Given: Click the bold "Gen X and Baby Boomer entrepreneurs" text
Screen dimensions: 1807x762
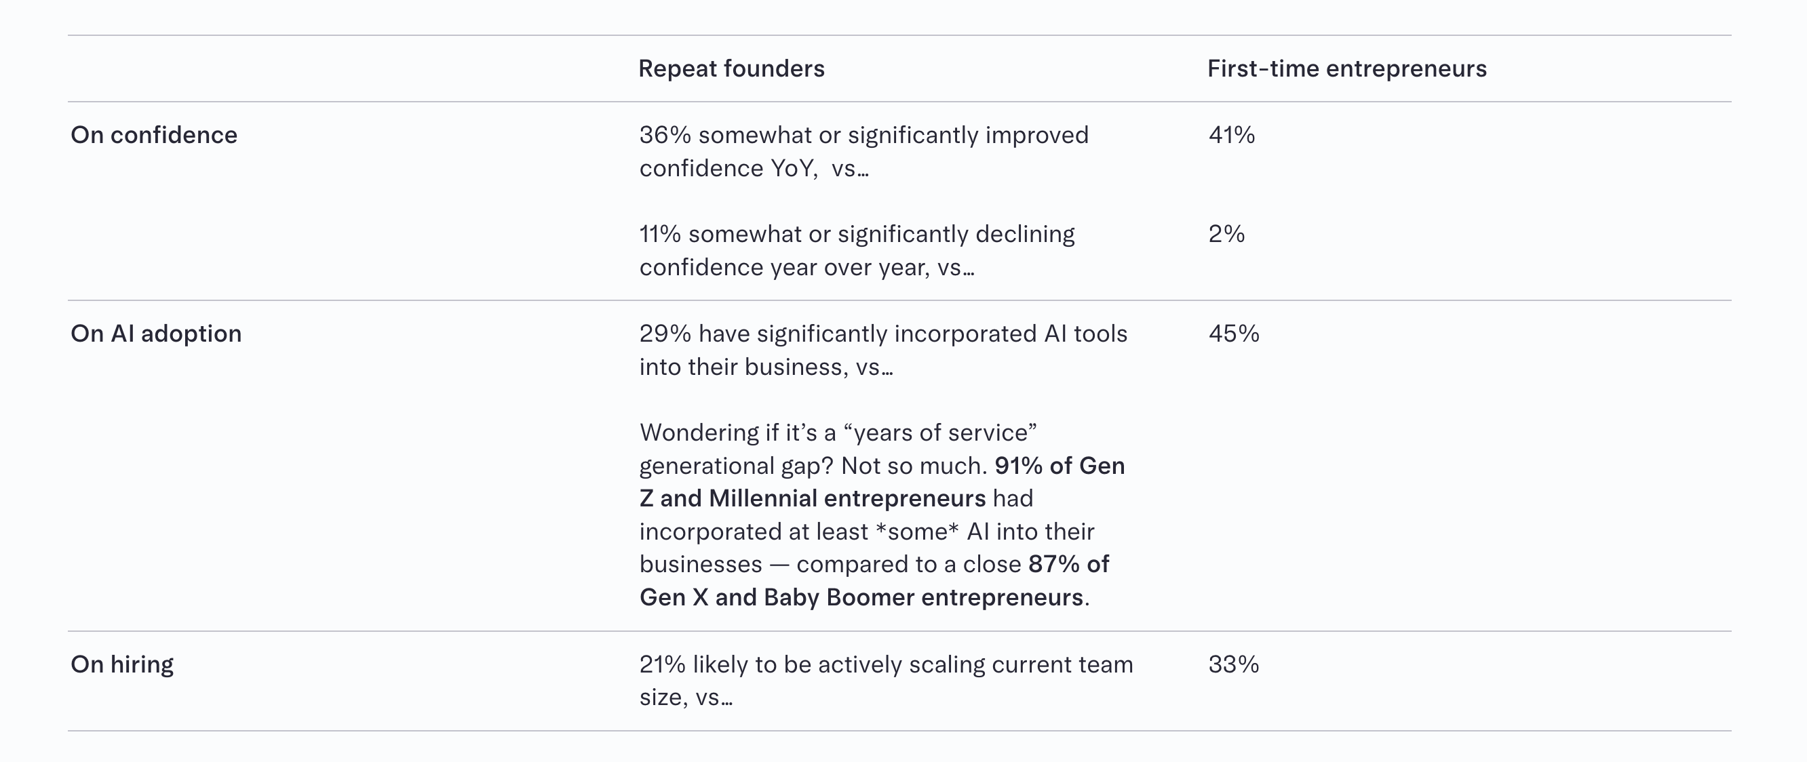Looking at the screenshot, I should pos(861,597).
